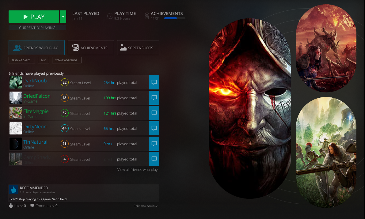The width and height of the screenshot is (365, 219).
Task: Open the Trading Cards section
Action: pos(21,60)
